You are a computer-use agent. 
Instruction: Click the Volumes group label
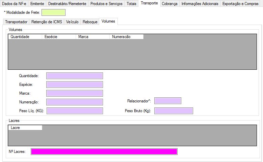pos(16,30)
